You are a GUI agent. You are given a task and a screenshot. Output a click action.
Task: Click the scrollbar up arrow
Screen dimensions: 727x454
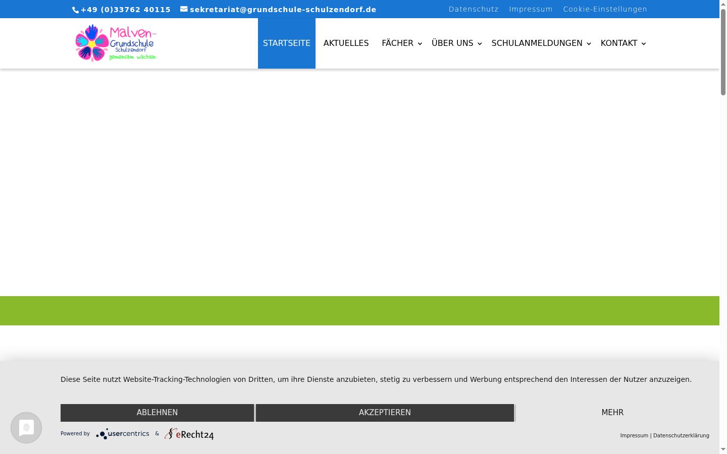click(x=723, y=4)
